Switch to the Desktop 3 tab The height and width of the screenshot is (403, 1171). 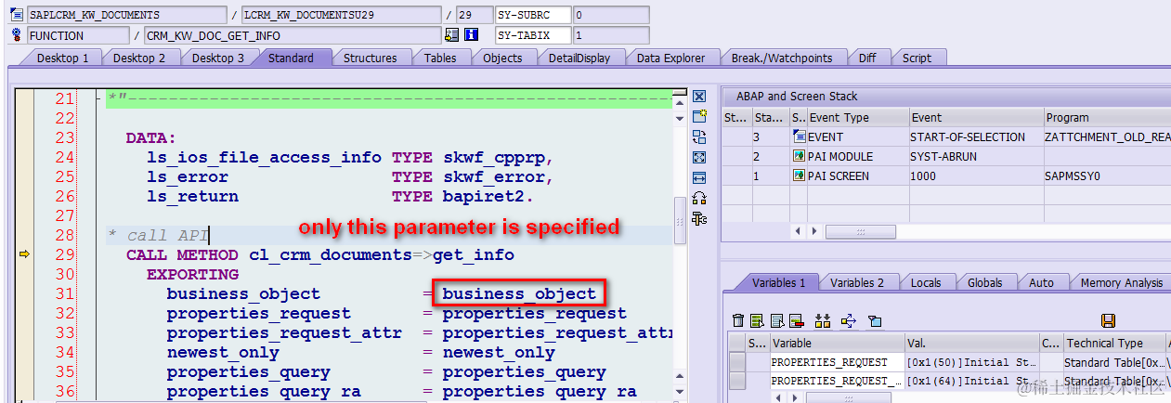(x=218, y=58)
